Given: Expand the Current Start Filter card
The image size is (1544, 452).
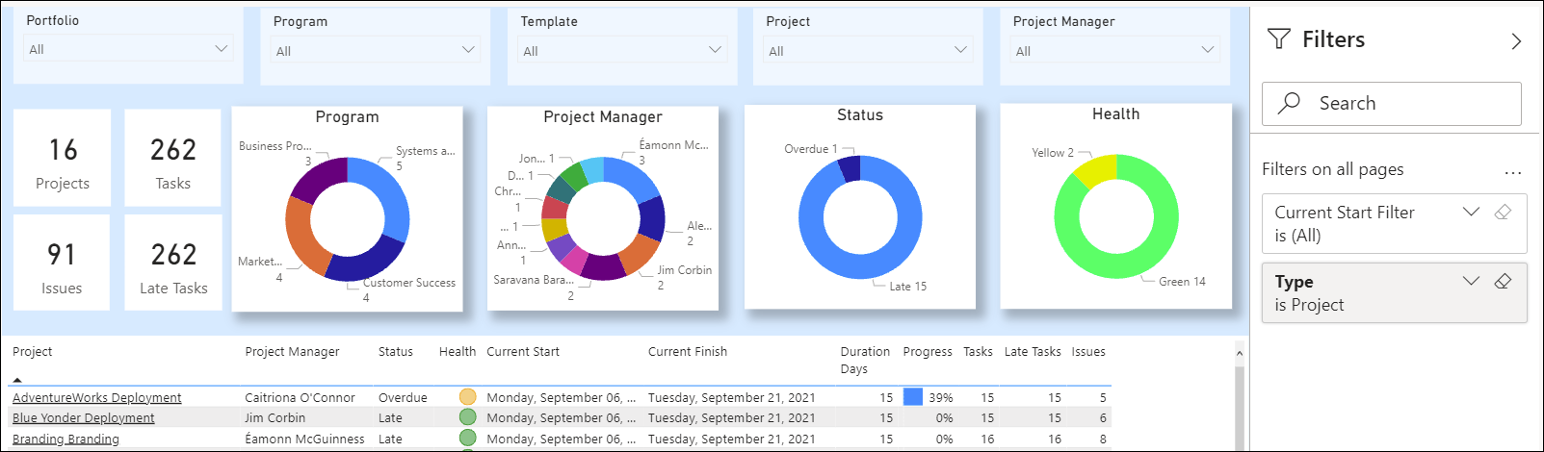Looking at the screenshot, I should tap(1471, 213).
